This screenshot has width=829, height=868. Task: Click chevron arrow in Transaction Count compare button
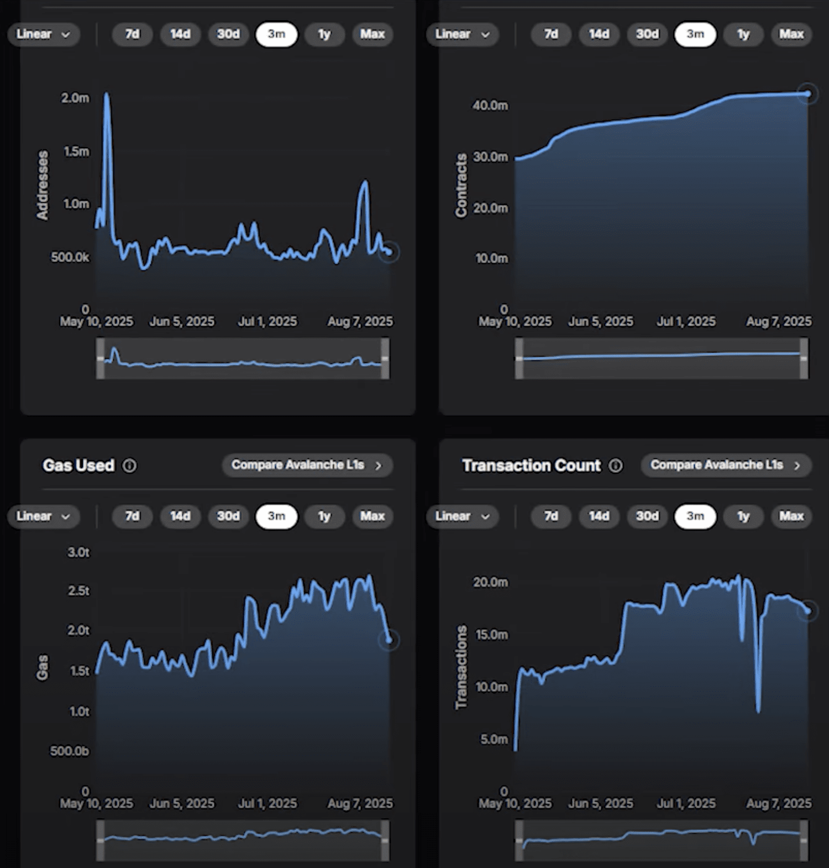(x=797, y=466)
